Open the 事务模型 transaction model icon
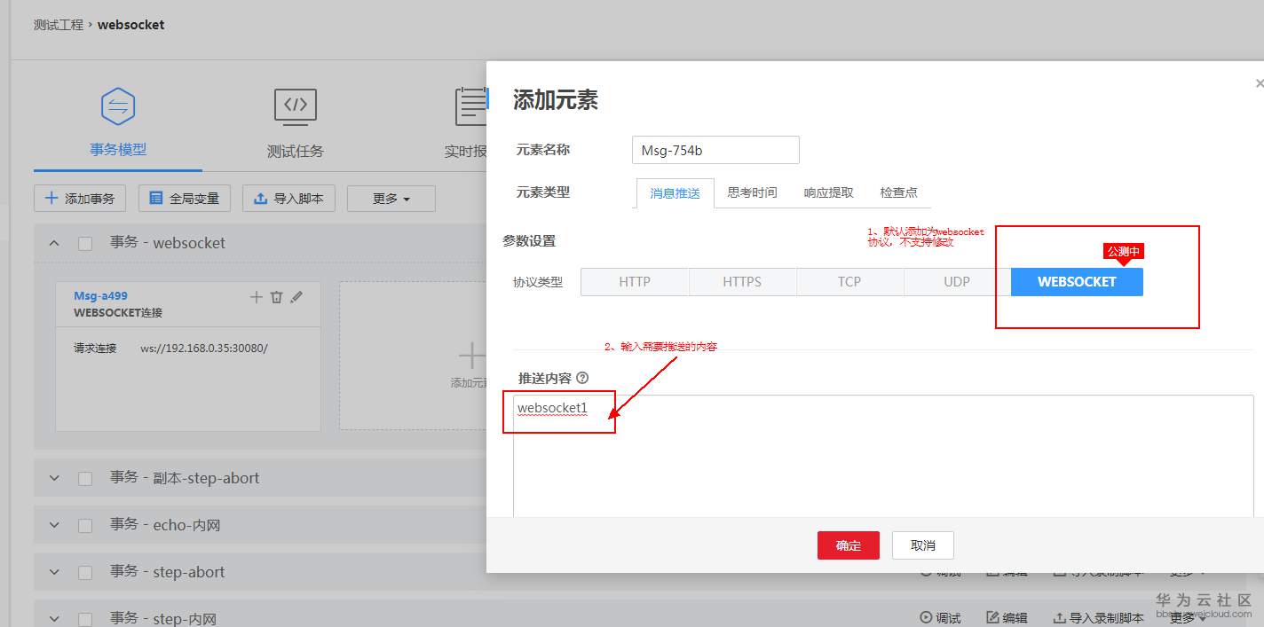The width and height of the screenshot is (1264, 627). coord(118,106)
